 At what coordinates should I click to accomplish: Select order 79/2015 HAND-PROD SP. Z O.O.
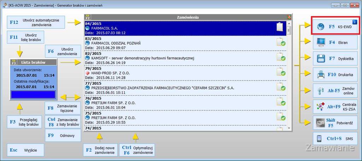point(185,73)
